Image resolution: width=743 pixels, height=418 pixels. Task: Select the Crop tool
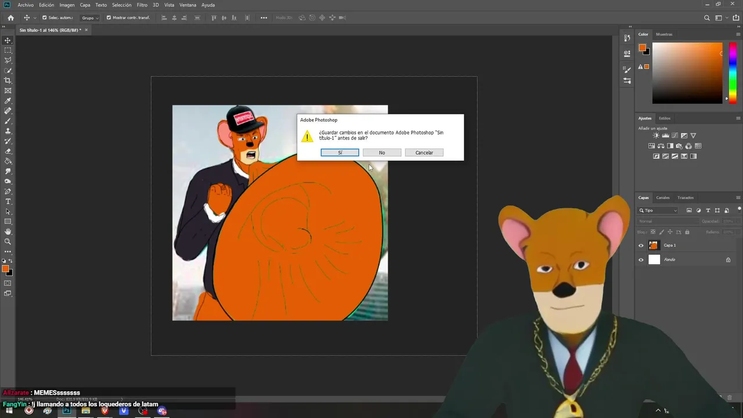pyautogui.click(x=8, y=81)
